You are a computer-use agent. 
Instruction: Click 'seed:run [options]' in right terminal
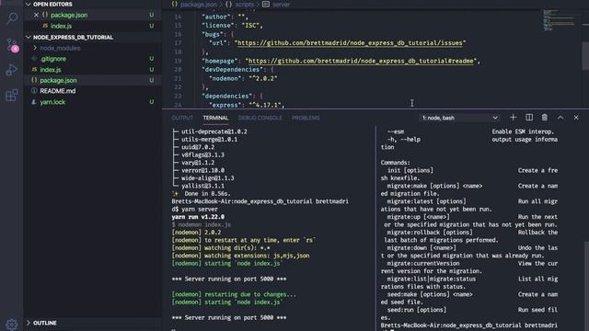pos(417,310)
